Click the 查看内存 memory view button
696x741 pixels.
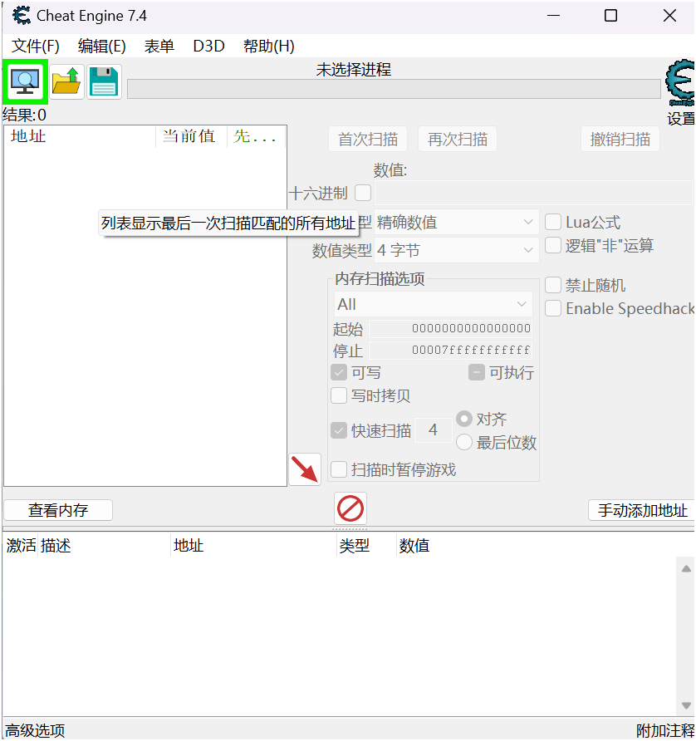58,510
